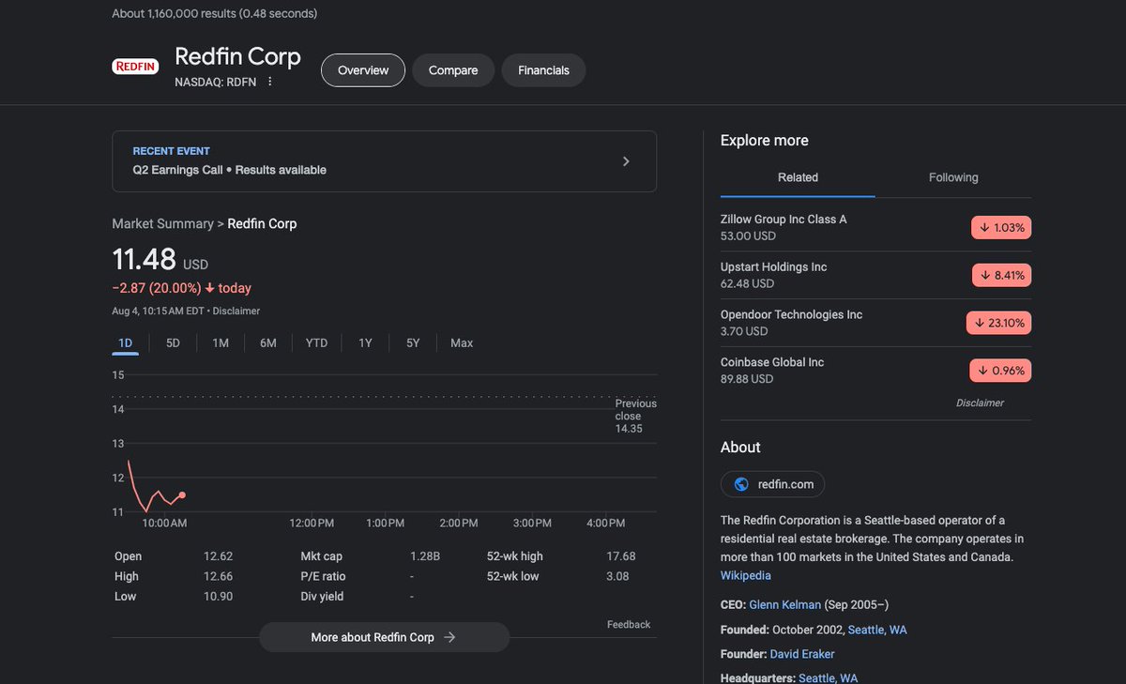Click the −2.87 (20.00%) today change text
1126x684 pixels.
[x=181, y=288]
